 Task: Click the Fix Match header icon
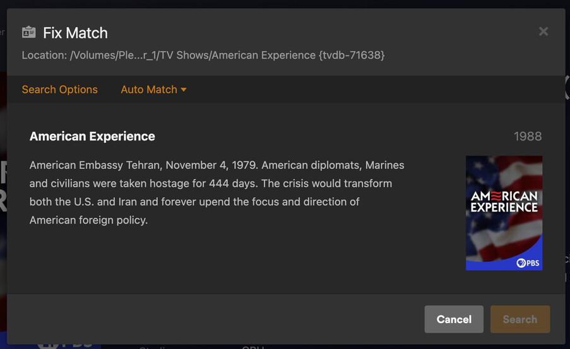pos(29,32)
